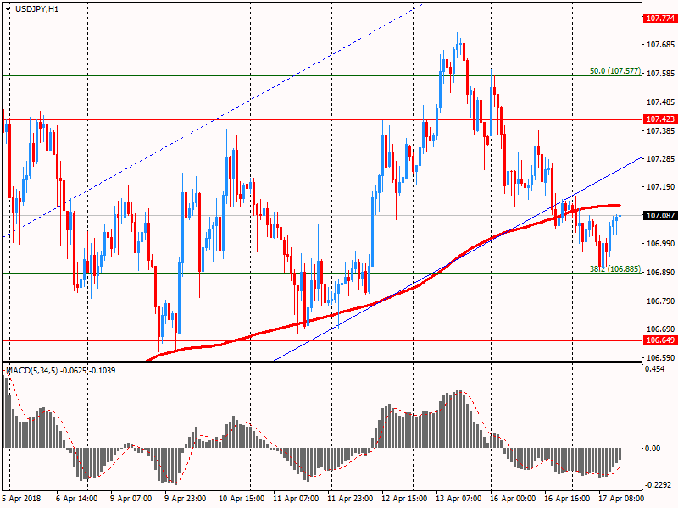
Task: Click the MACD scale value 0.454
Action: click(x=654, y=369)
